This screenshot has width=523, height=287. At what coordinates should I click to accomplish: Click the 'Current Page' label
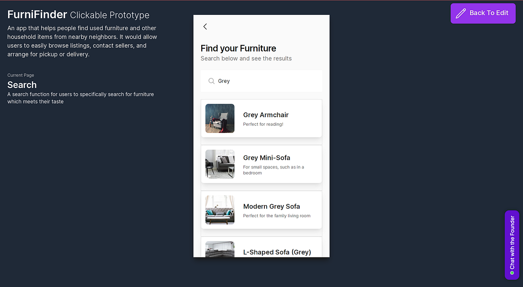tap(21, 75)
